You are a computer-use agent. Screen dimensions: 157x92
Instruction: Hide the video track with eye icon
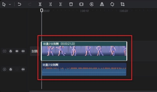pos(17,51)
